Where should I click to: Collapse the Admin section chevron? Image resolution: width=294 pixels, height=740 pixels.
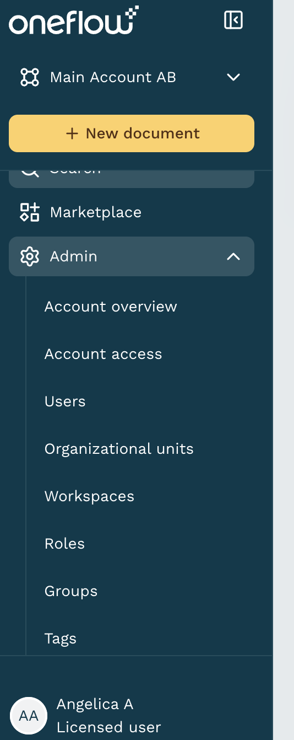coord(233,256)
